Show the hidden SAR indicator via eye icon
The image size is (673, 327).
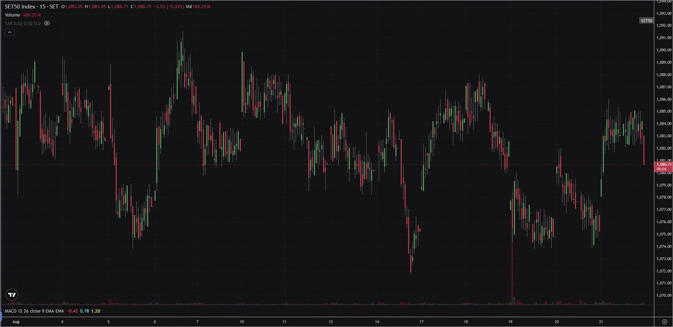point(47,23)
